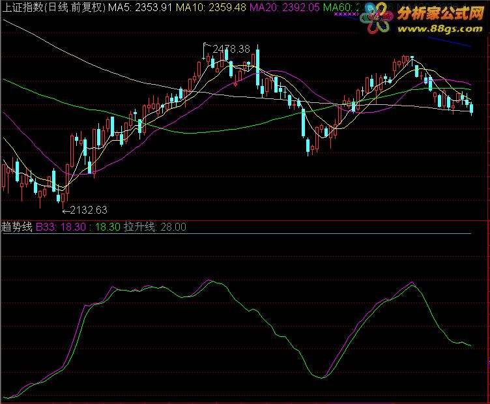Select the B33: 18.30 indicator value
Viewport: 490px width, 404px height.
(x=61, y=227)
